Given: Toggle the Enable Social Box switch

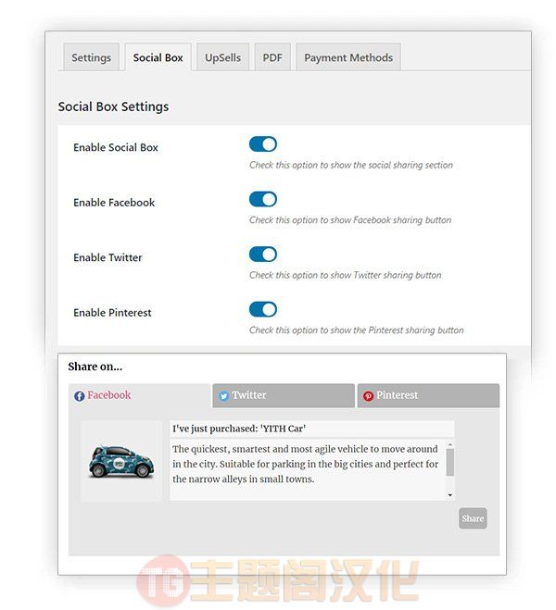Looking at the screenshot, I should tap(263, 144).
